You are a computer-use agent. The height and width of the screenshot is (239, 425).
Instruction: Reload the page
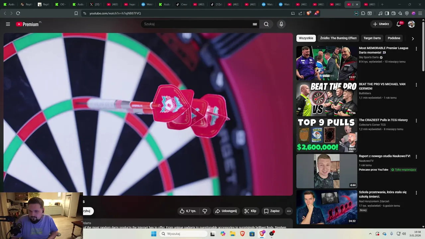[x=18, y=13]
